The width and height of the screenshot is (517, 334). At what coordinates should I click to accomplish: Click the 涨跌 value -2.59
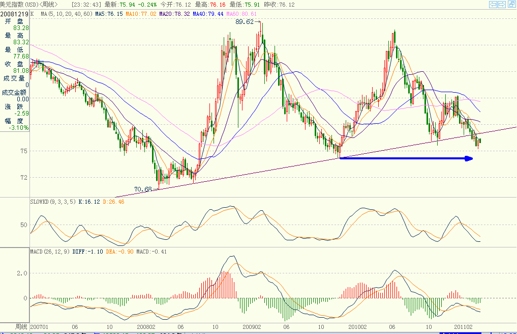(x=21, y=114)
